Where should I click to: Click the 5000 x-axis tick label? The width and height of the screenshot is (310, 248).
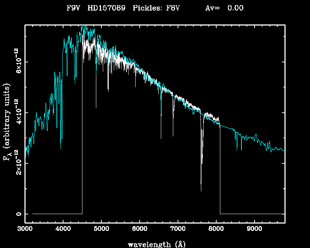(101, 230)
